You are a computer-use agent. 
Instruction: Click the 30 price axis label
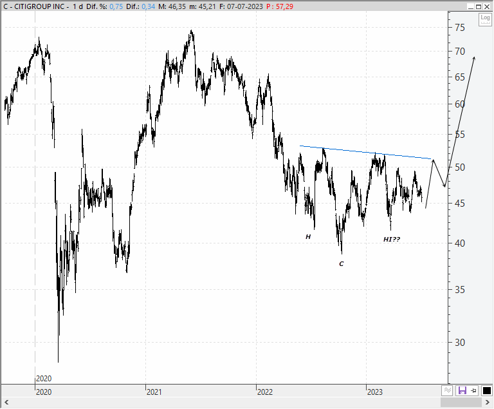460,343
